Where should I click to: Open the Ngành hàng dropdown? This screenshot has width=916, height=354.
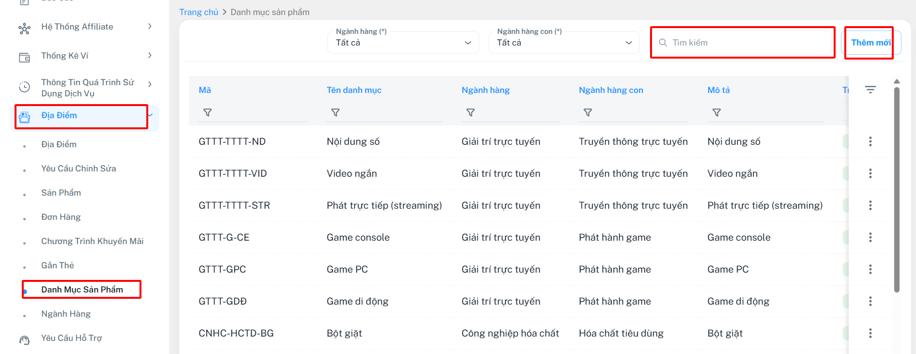(x=403, y=43)
